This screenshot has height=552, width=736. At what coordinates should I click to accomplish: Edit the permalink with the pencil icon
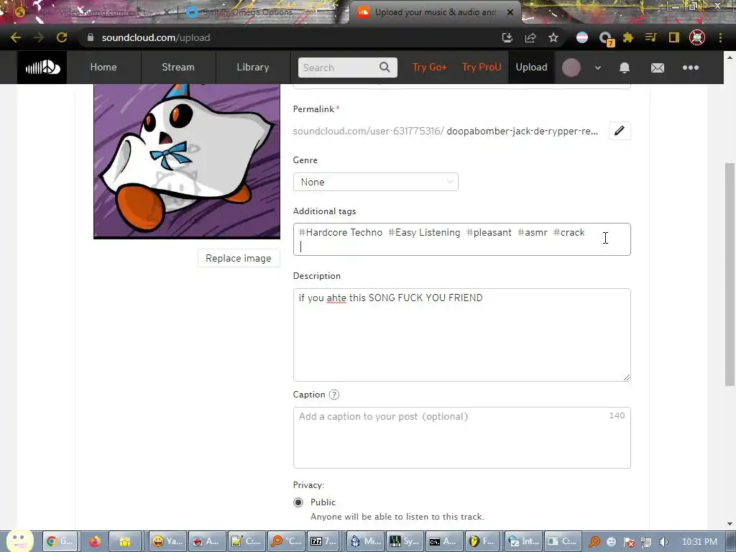(x=620, y=131)
